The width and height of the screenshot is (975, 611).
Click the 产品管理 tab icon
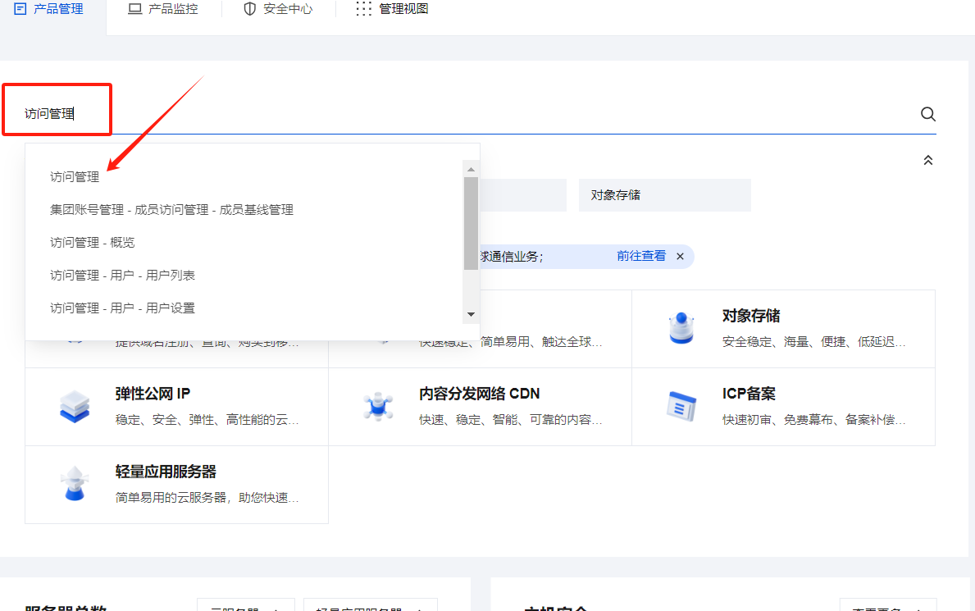point(20,9)
